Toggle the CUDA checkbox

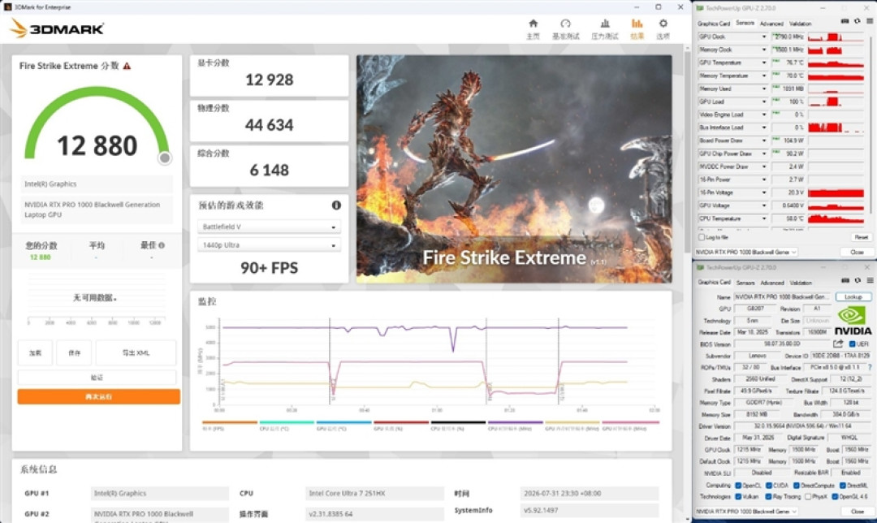[769, 486]
